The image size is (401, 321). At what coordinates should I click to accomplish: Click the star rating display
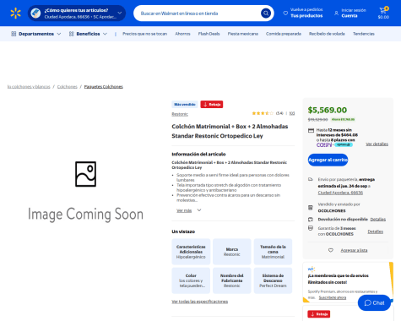click(263, 113)
